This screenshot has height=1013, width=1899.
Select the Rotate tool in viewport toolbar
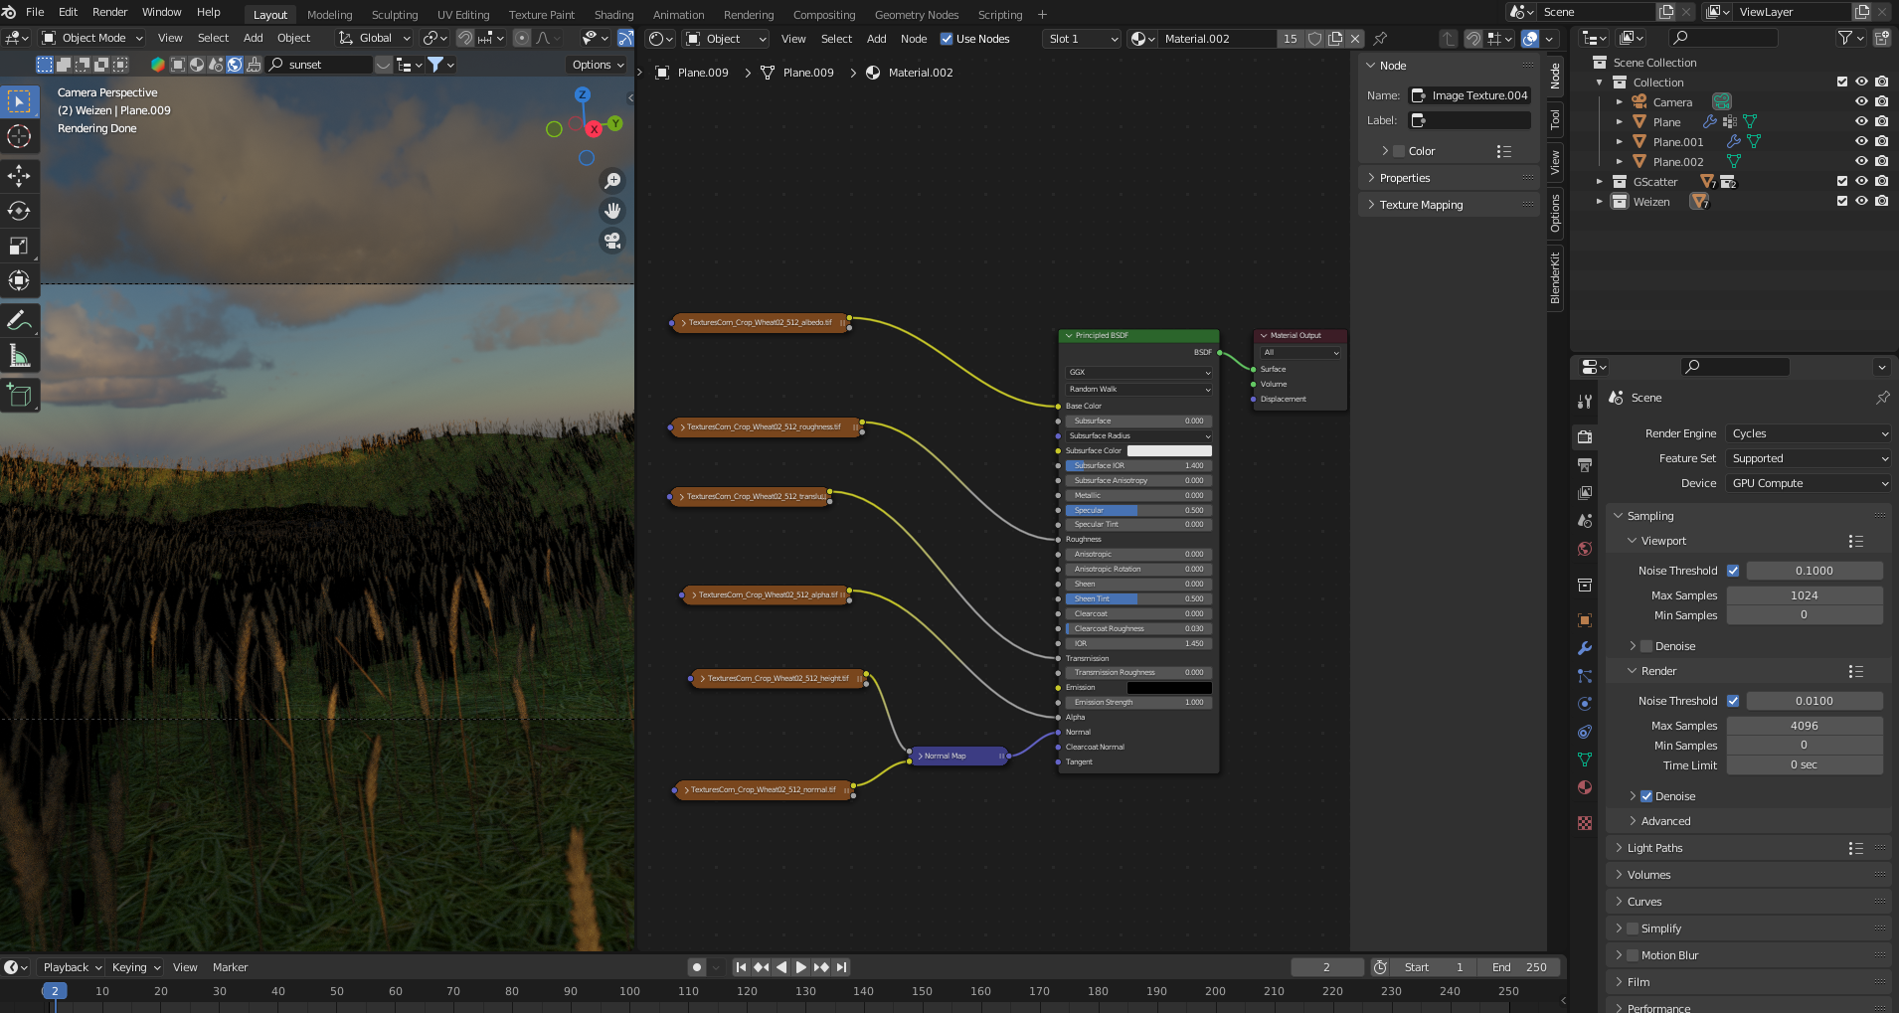[x=19, y=210]
